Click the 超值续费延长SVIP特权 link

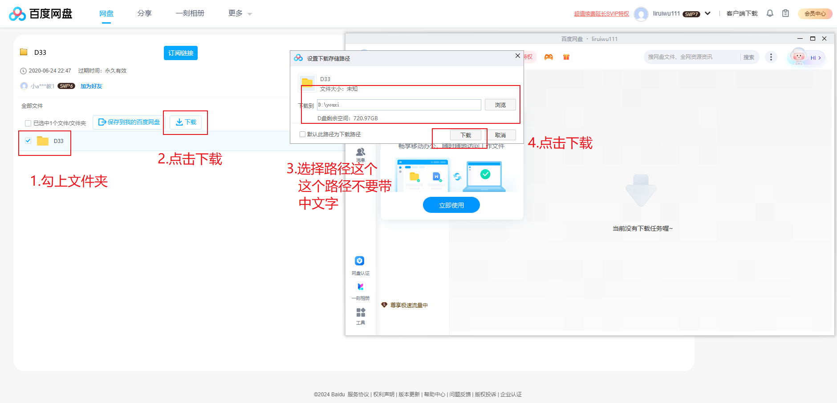pos(601,14)
